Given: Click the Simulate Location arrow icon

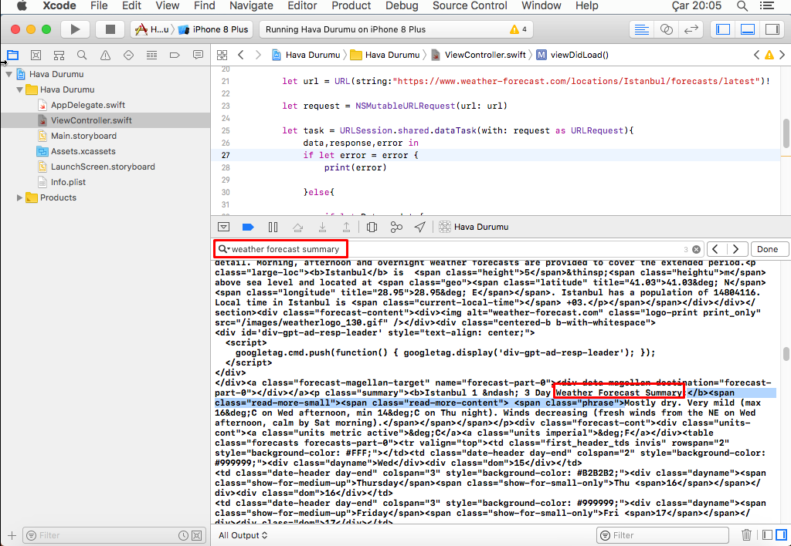Looking at the screenshot, I should (419, 226).
